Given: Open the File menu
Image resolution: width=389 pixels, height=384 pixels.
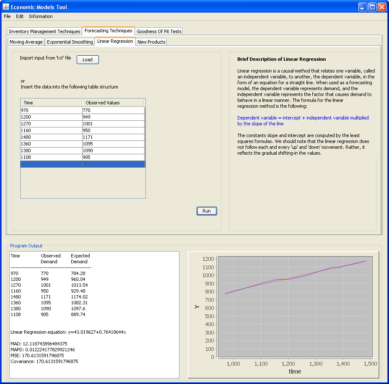Looking at the screenshot, I should tap(7, 16).
